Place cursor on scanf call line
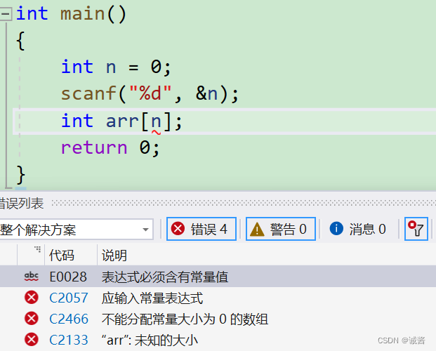Screen dimensions: 436x351 [150, 94]
